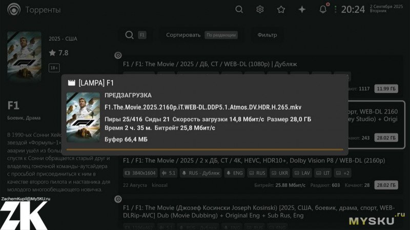This screenshot has height=230, width=410.
Task: Click the LIT subtitle tag
Action: (x=323, y=173)
